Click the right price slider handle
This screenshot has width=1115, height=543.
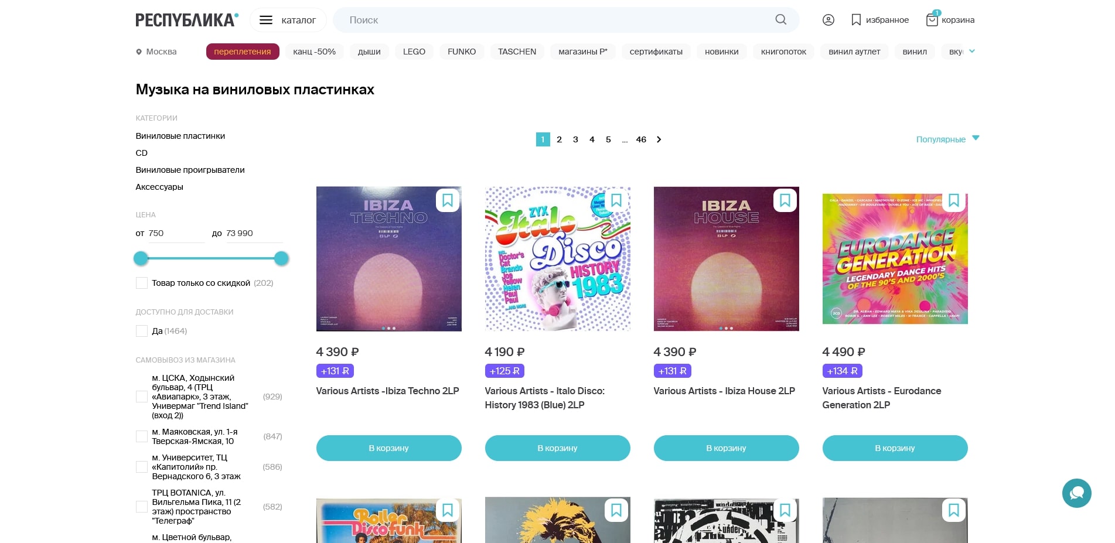(282, 258)
